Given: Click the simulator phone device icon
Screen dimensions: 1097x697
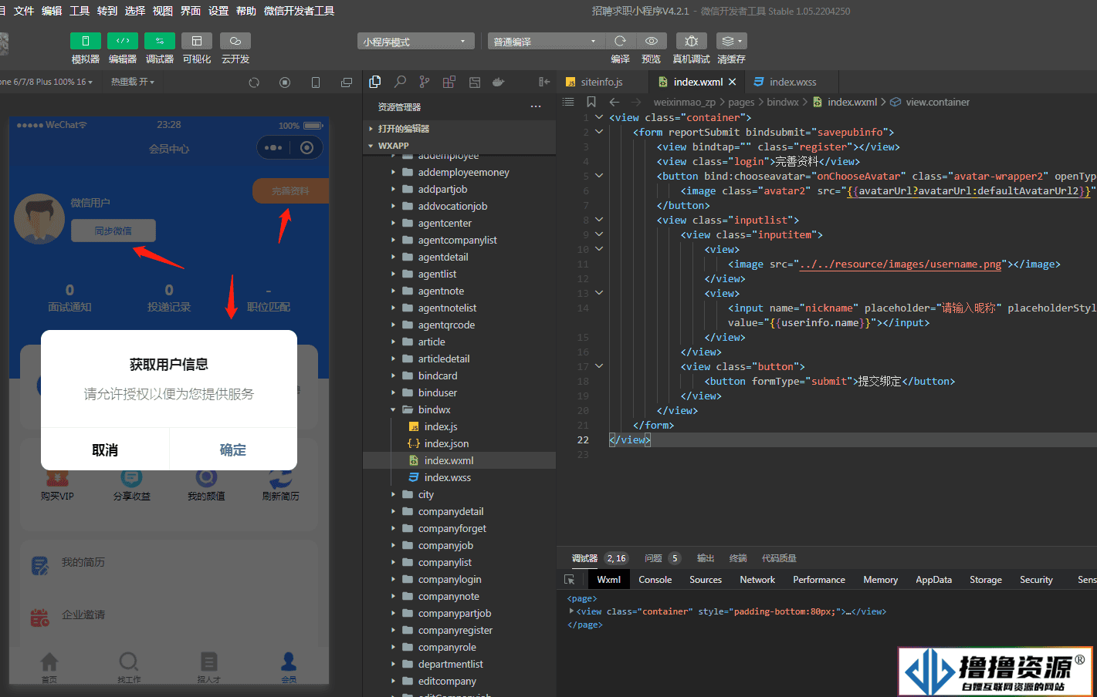Looking at the screenshot, I should [316, 82].
